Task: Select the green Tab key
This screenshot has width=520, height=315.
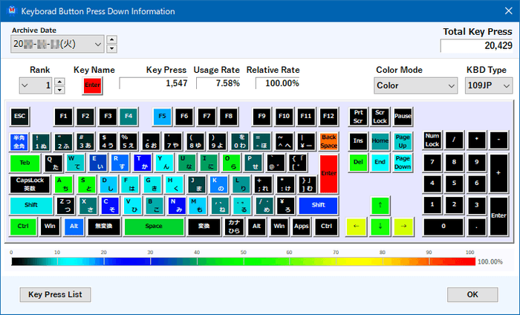Action: [25, 163]
